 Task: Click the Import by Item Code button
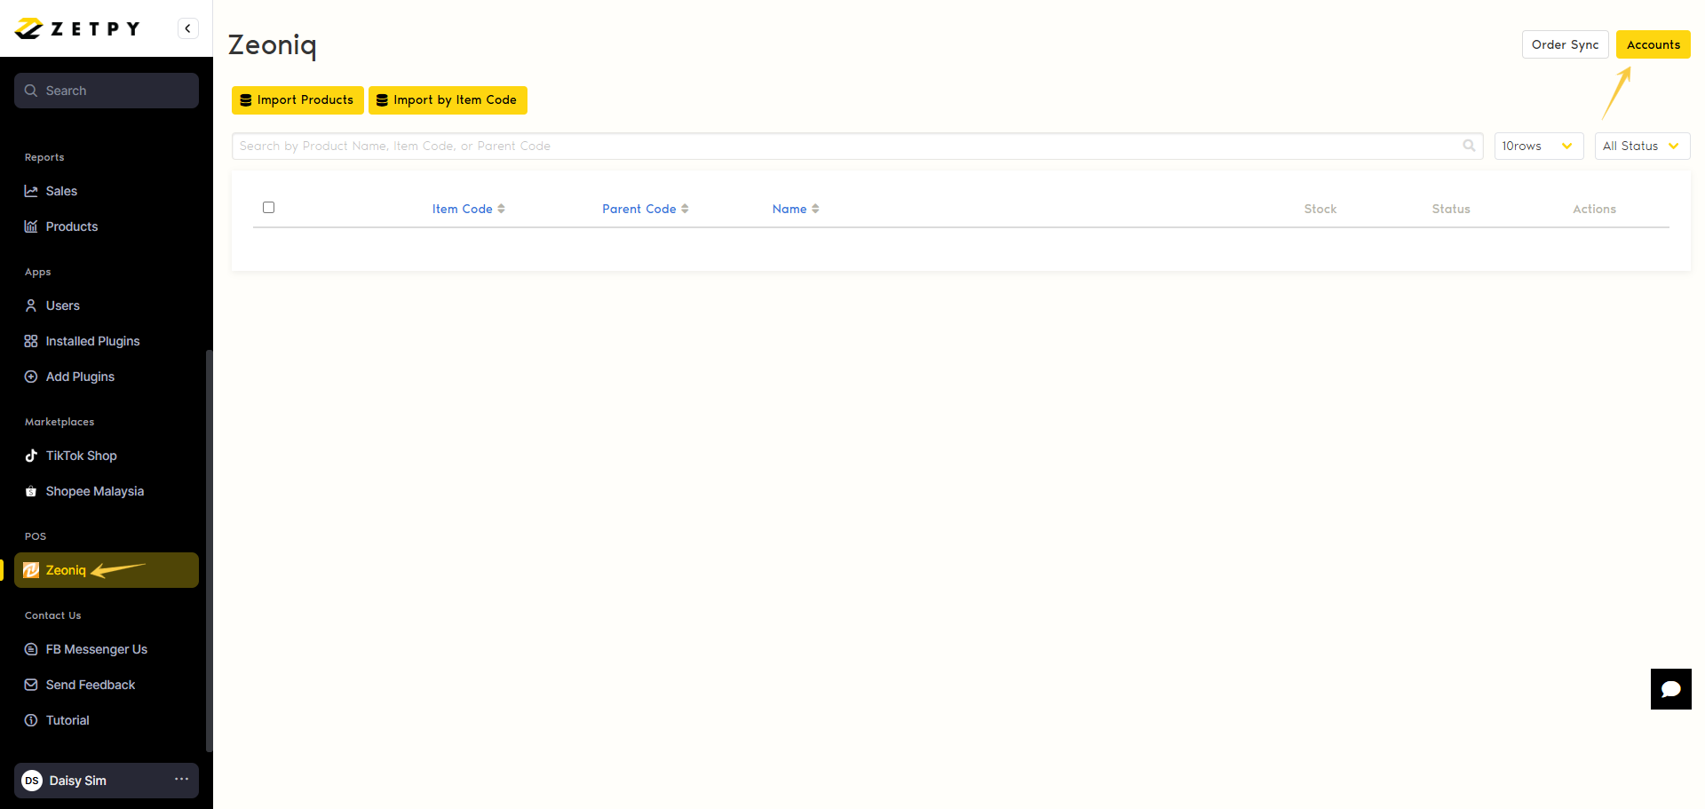click(448, 100)
